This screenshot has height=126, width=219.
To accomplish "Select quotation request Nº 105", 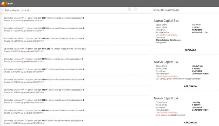I will click(26, 90).
